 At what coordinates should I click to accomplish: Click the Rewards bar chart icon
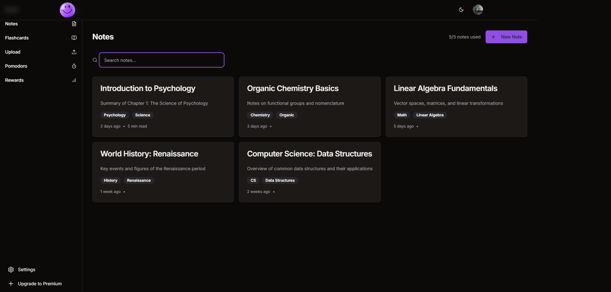pos(74,80)
